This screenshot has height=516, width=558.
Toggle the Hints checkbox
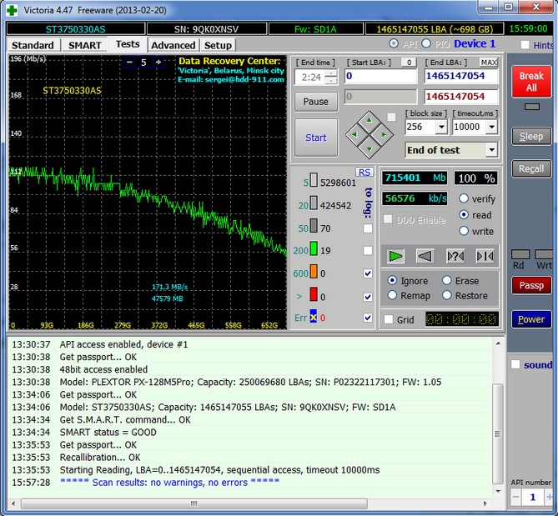(x=524, y=45)
